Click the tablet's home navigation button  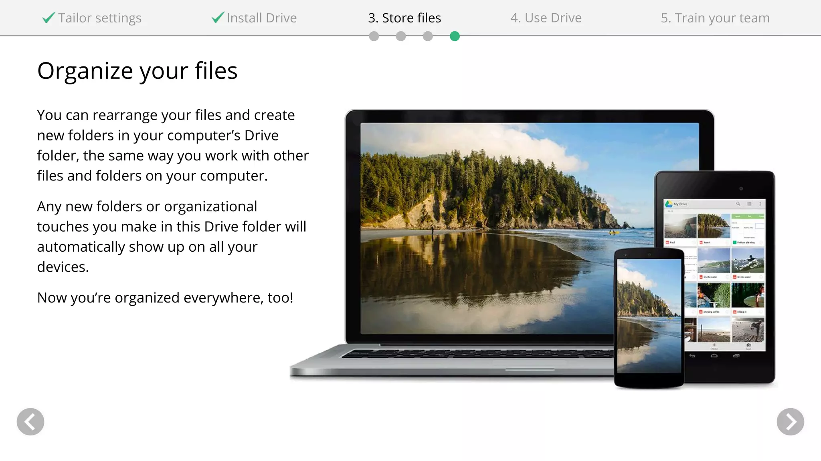(x=714, y=356)
